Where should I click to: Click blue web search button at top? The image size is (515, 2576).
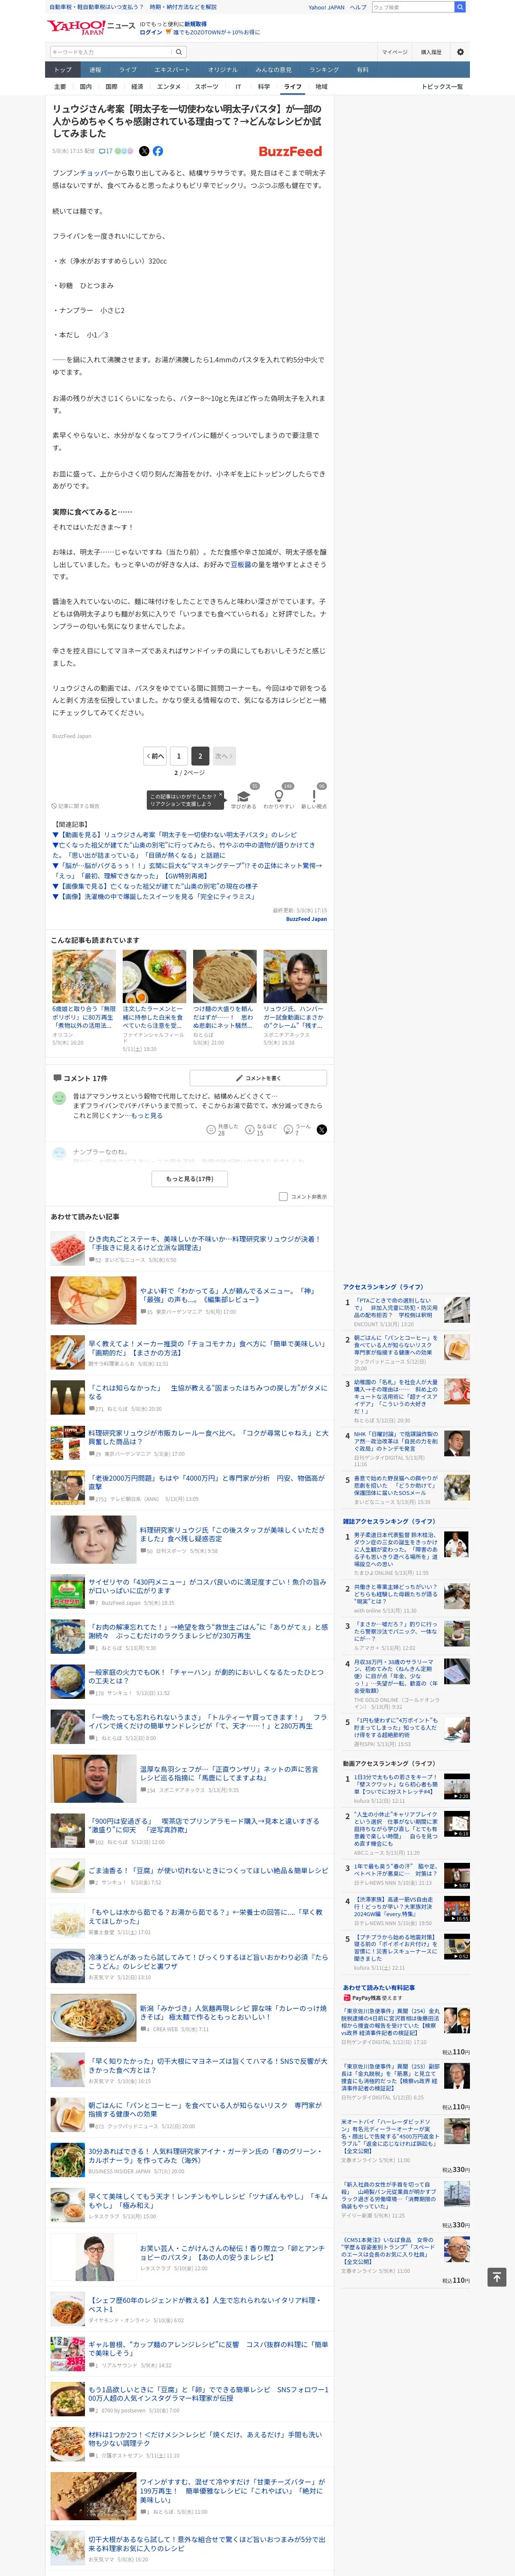click(460, 7)
